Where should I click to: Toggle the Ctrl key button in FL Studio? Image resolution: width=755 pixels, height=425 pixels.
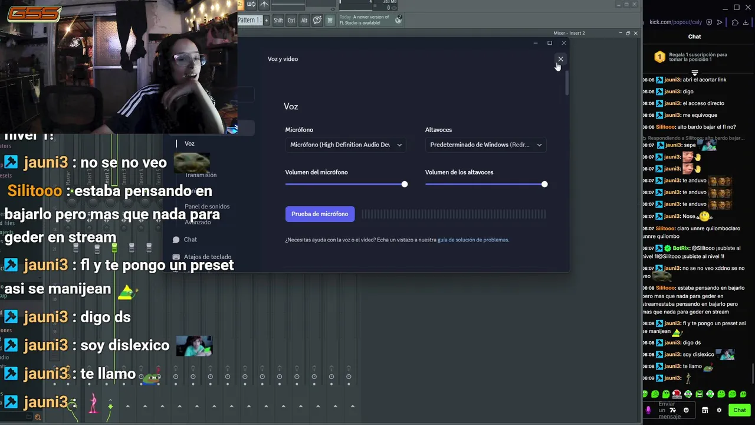[x=291, y=20]
